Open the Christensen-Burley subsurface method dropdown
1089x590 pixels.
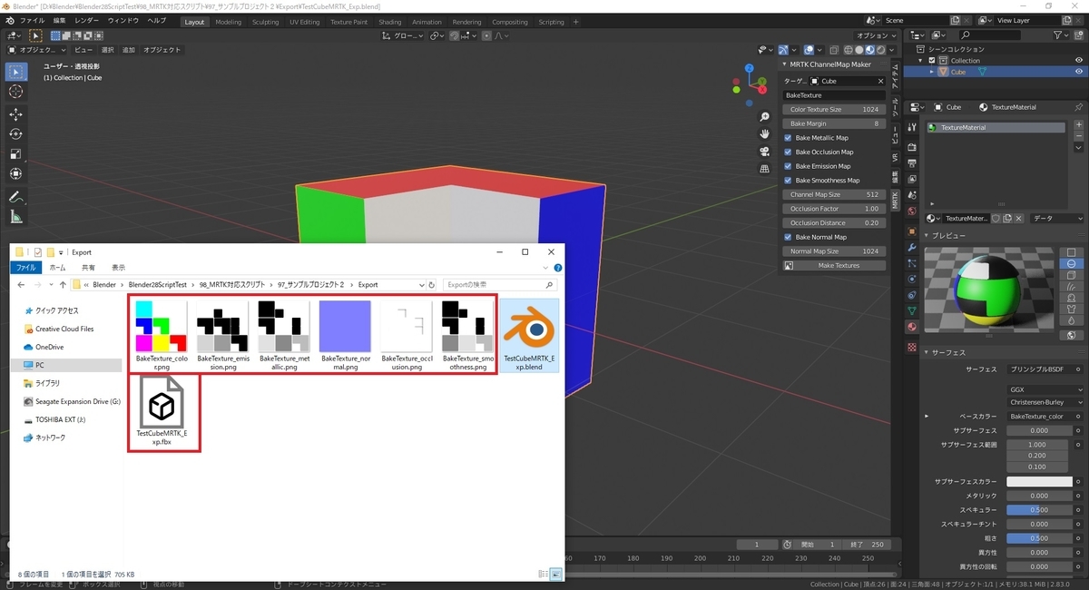1044,402
